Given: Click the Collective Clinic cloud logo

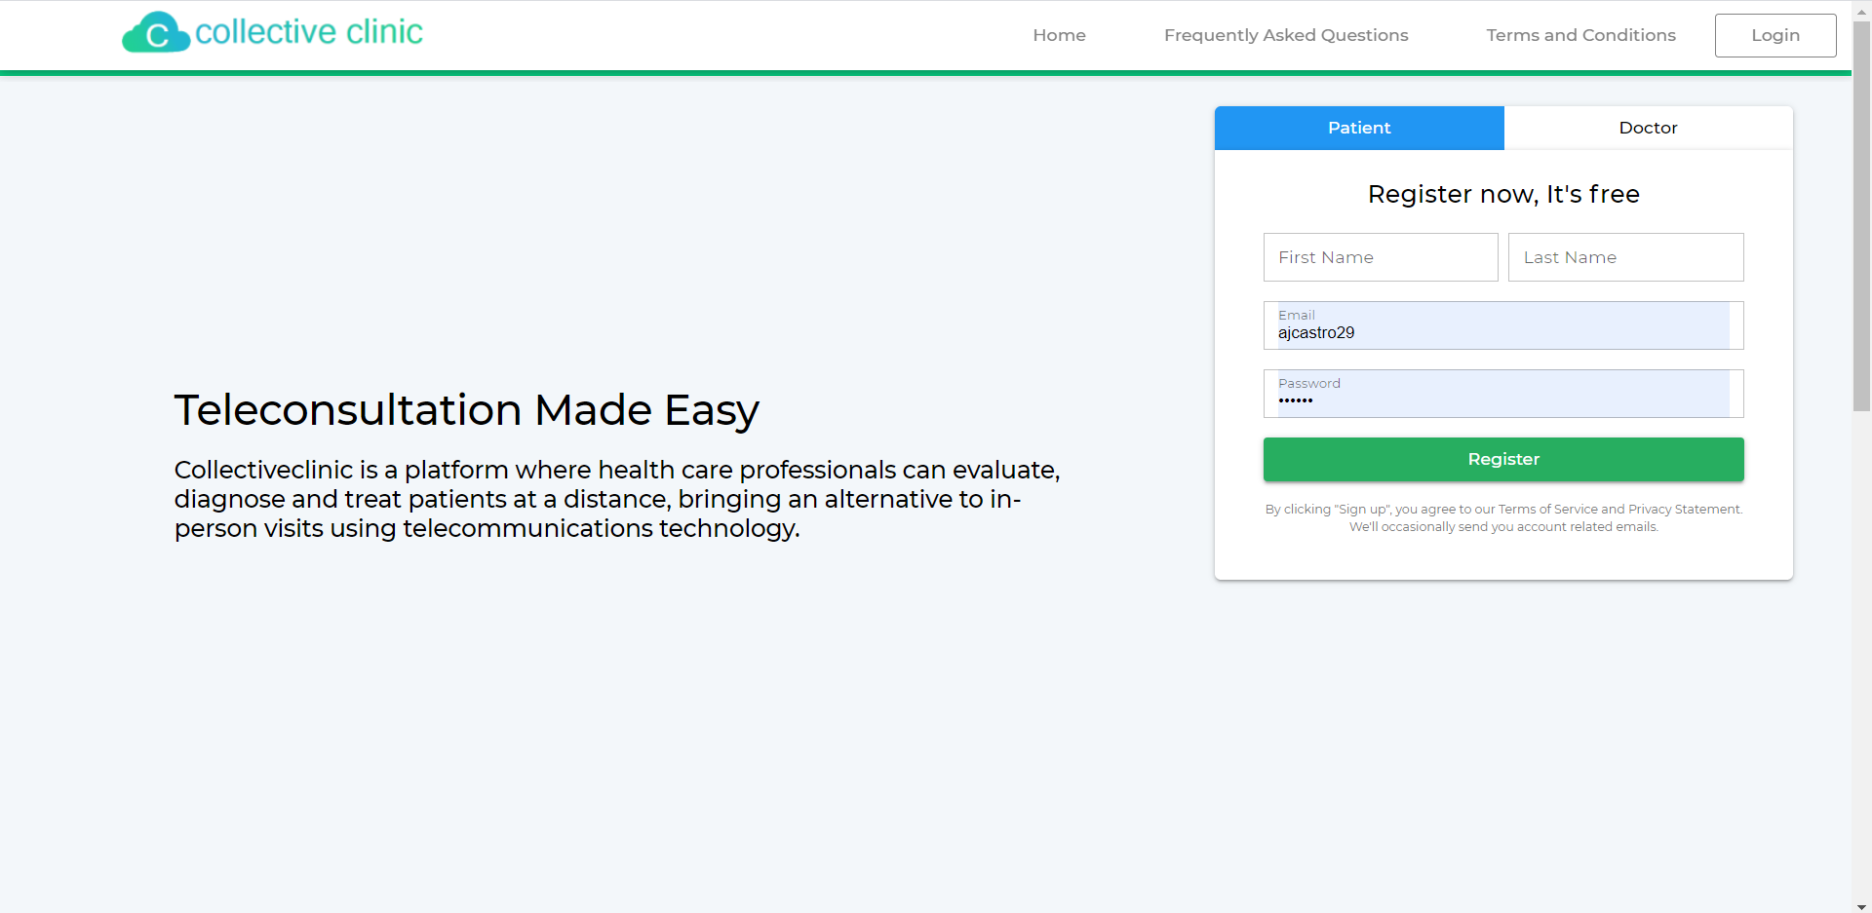Looking at the screenshot, I should pos(156,32).
